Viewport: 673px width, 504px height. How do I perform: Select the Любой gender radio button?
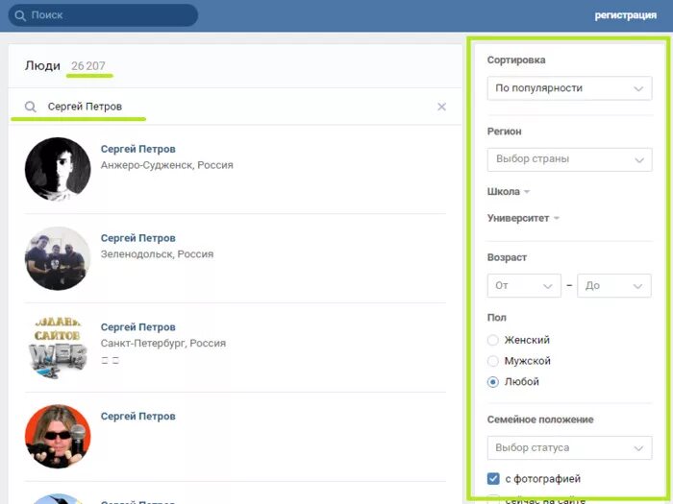(493, 382)
